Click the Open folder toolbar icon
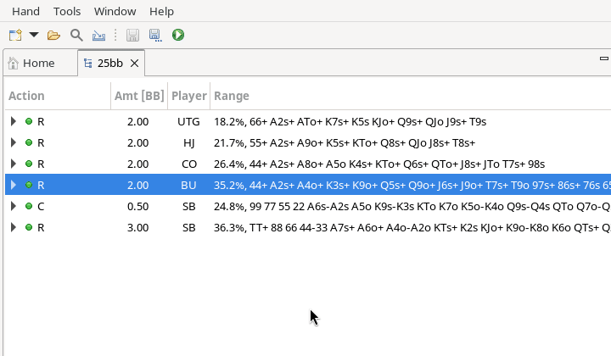Viewport: 611px width, 356px height. [53, 35]
